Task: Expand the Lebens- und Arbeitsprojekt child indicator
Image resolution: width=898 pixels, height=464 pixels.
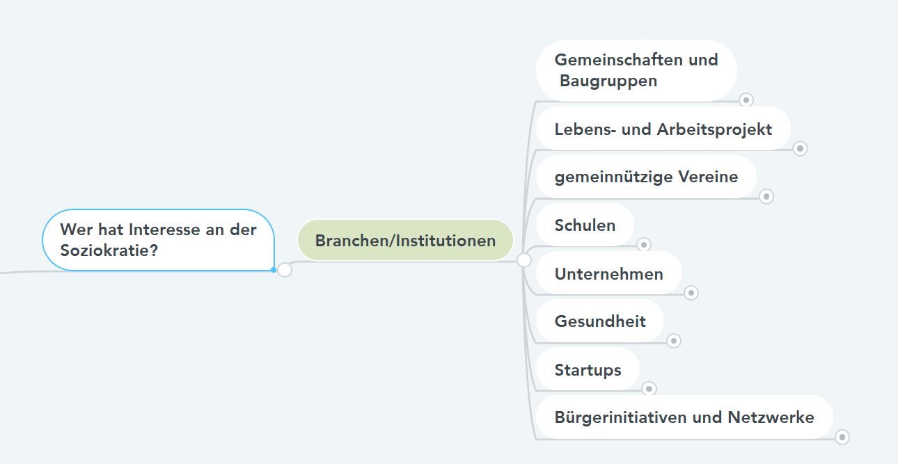Action: click(801, 148)
